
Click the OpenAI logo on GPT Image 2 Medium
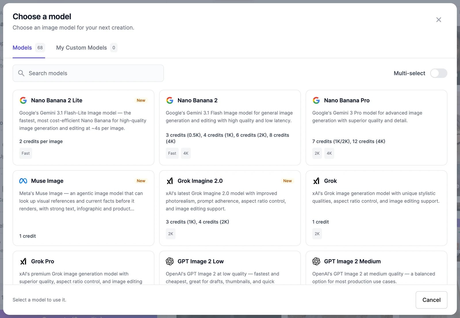(x=316, y=261)
